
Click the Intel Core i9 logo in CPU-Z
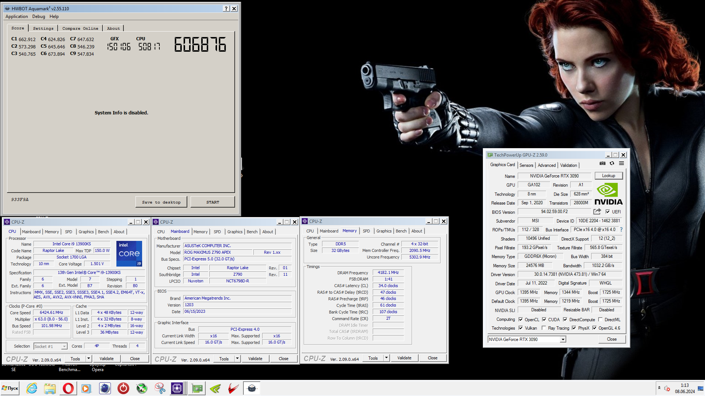click(x=129, y=253)
